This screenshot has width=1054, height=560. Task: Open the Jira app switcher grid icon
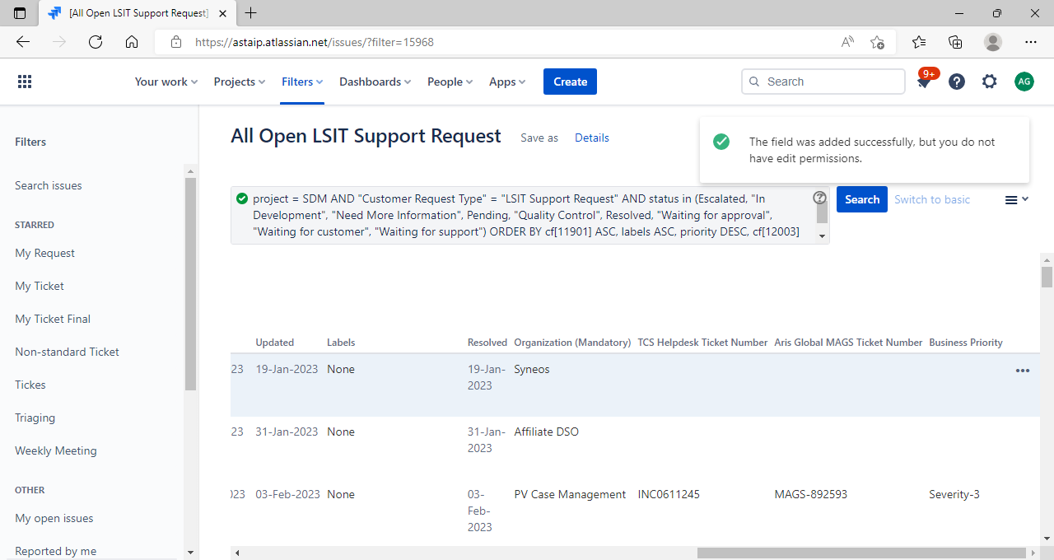click(25, 82)
